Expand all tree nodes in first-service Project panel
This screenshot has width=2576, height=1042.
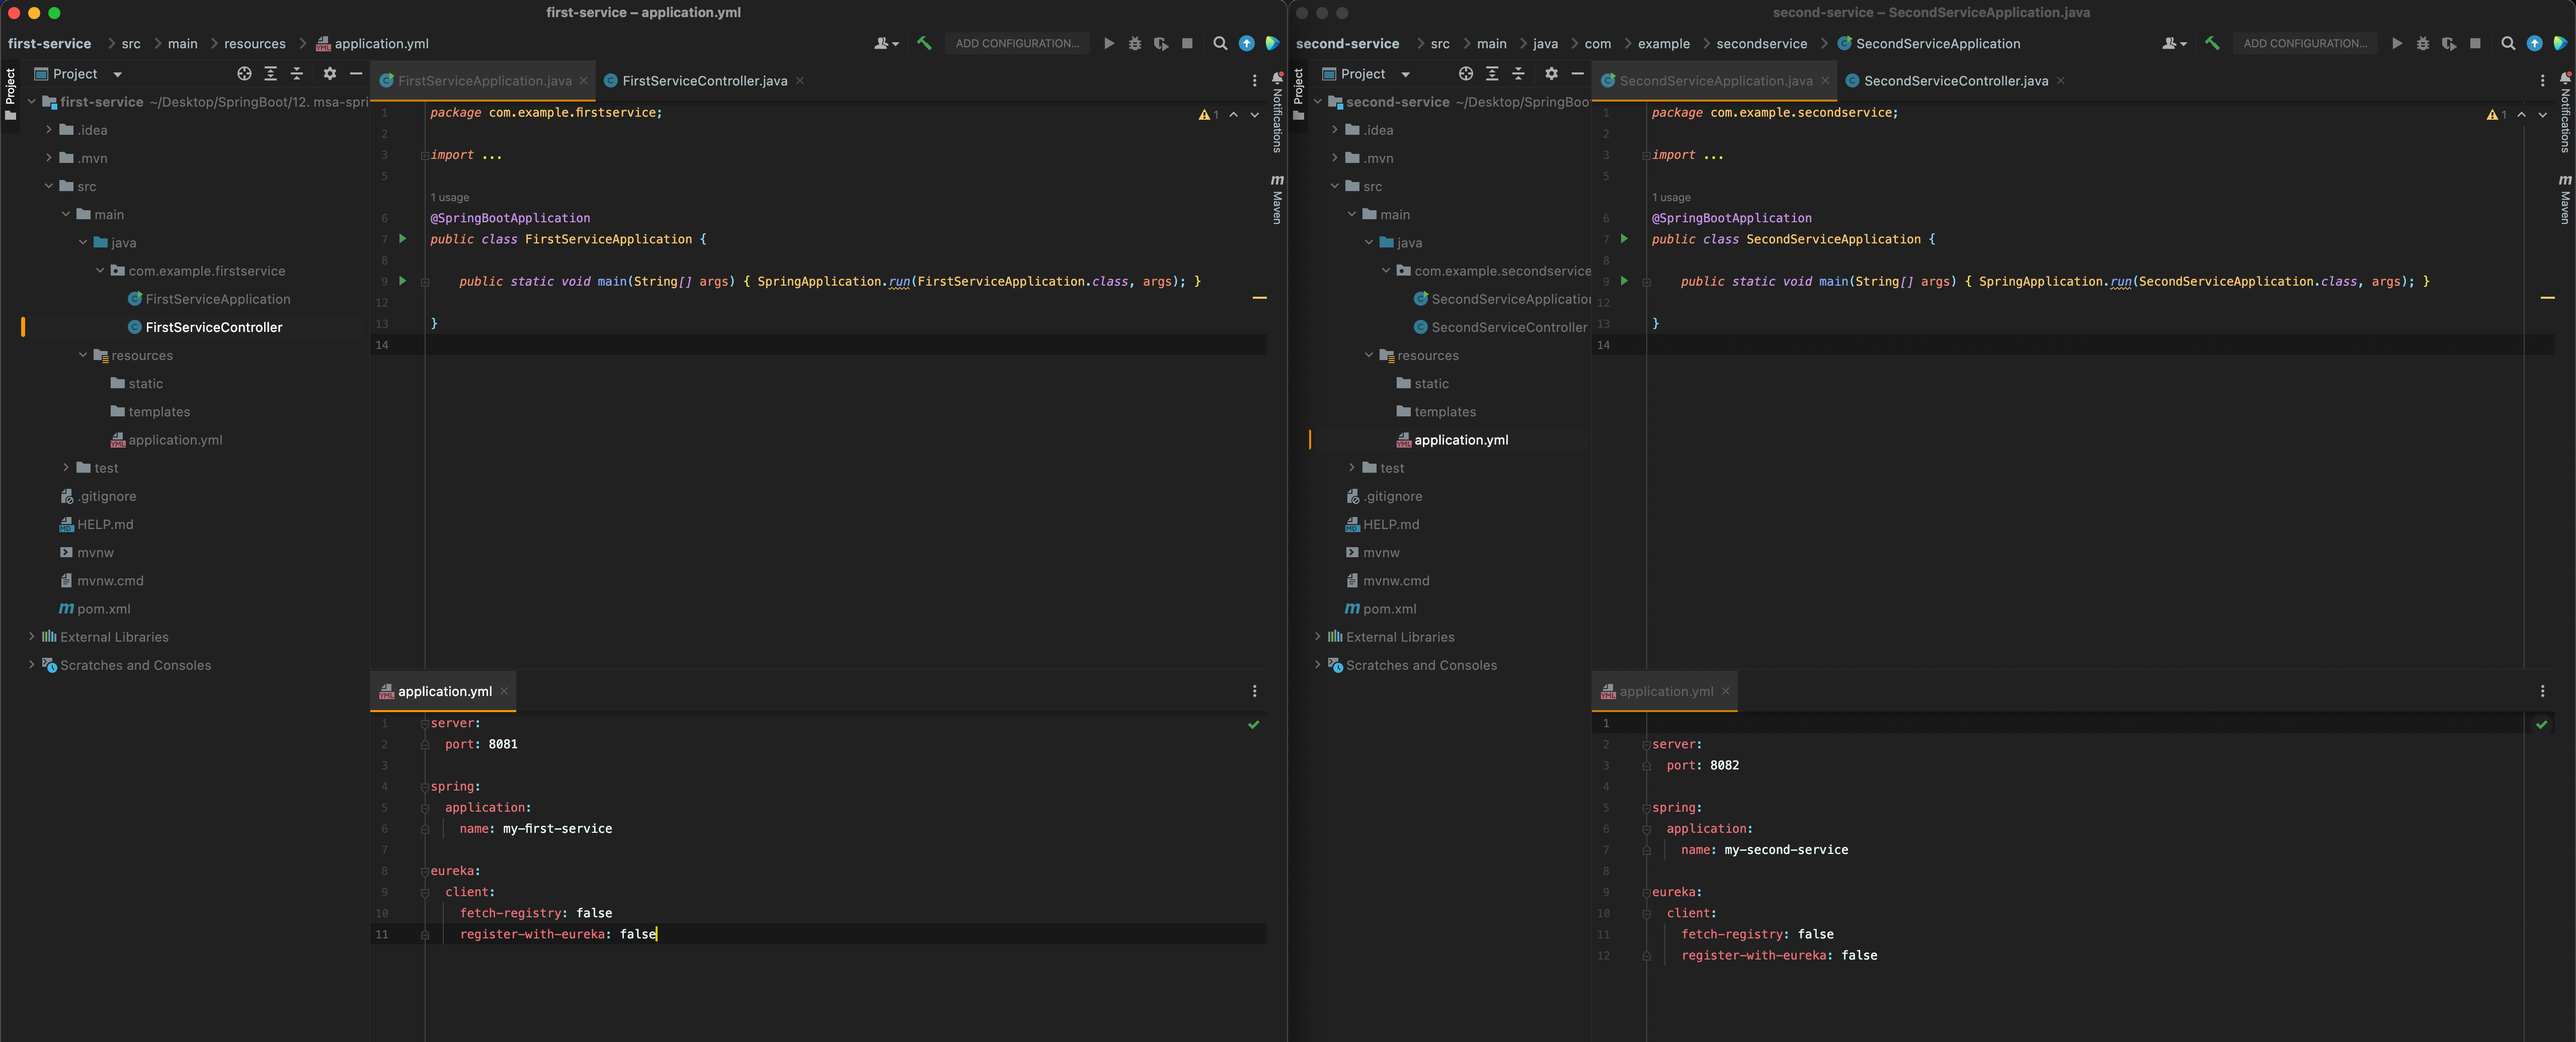point(270,73)
